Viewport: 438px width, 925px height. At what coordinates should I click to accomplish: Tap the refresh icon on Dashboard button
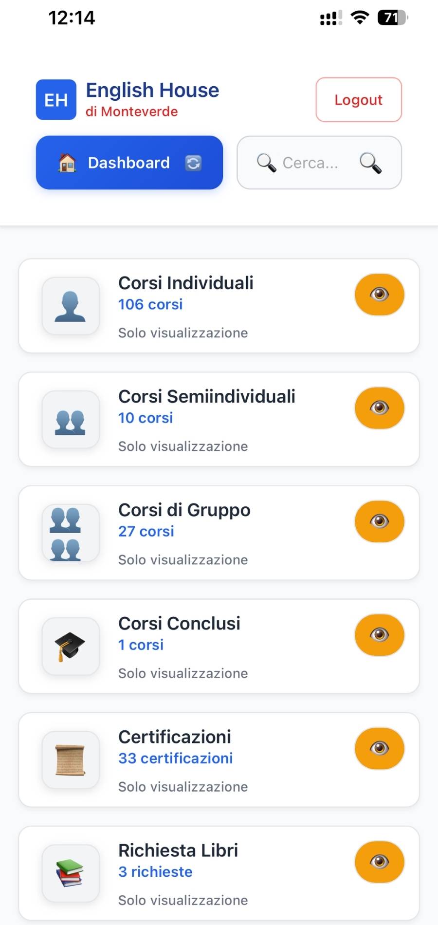pyautogui.click(x=193, y=163)
